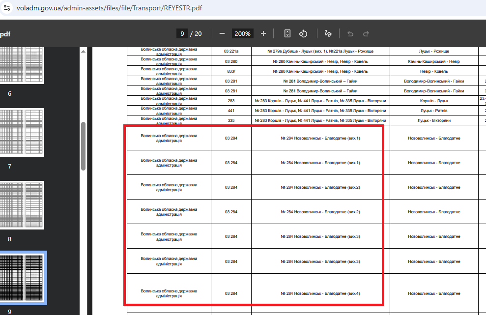486x315 pixels.
Task: Rotate the document counterclockwise
Action: [x=303, y=33]
